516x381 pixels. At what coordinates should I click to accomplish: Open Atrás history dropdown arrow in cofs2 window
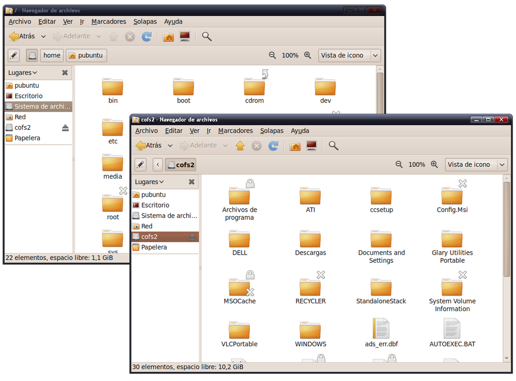170,146
